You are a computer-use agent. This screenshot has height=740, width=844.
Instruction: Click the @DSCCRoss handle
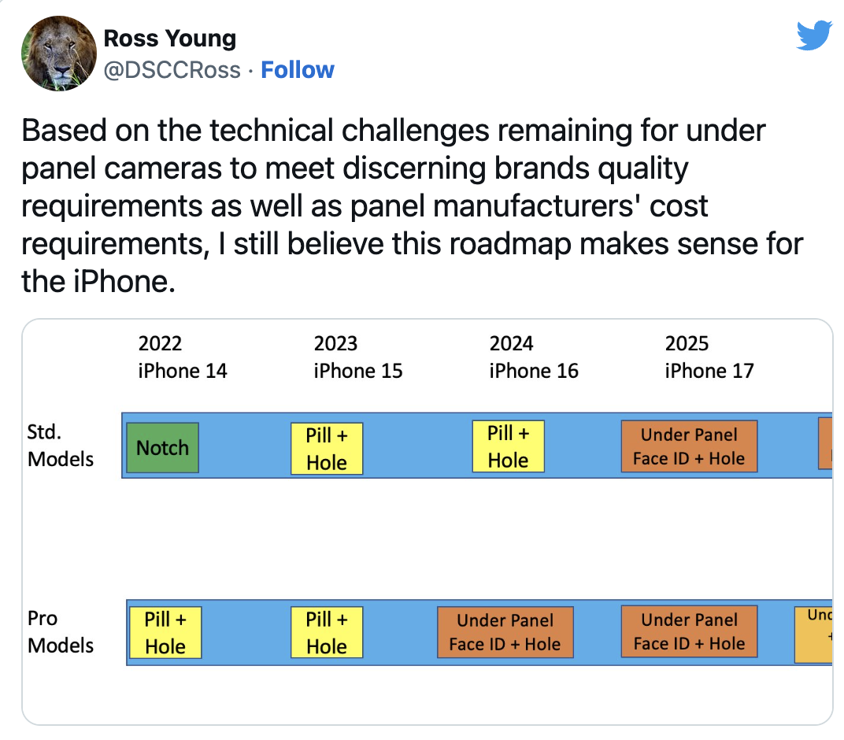pos(172,70)
